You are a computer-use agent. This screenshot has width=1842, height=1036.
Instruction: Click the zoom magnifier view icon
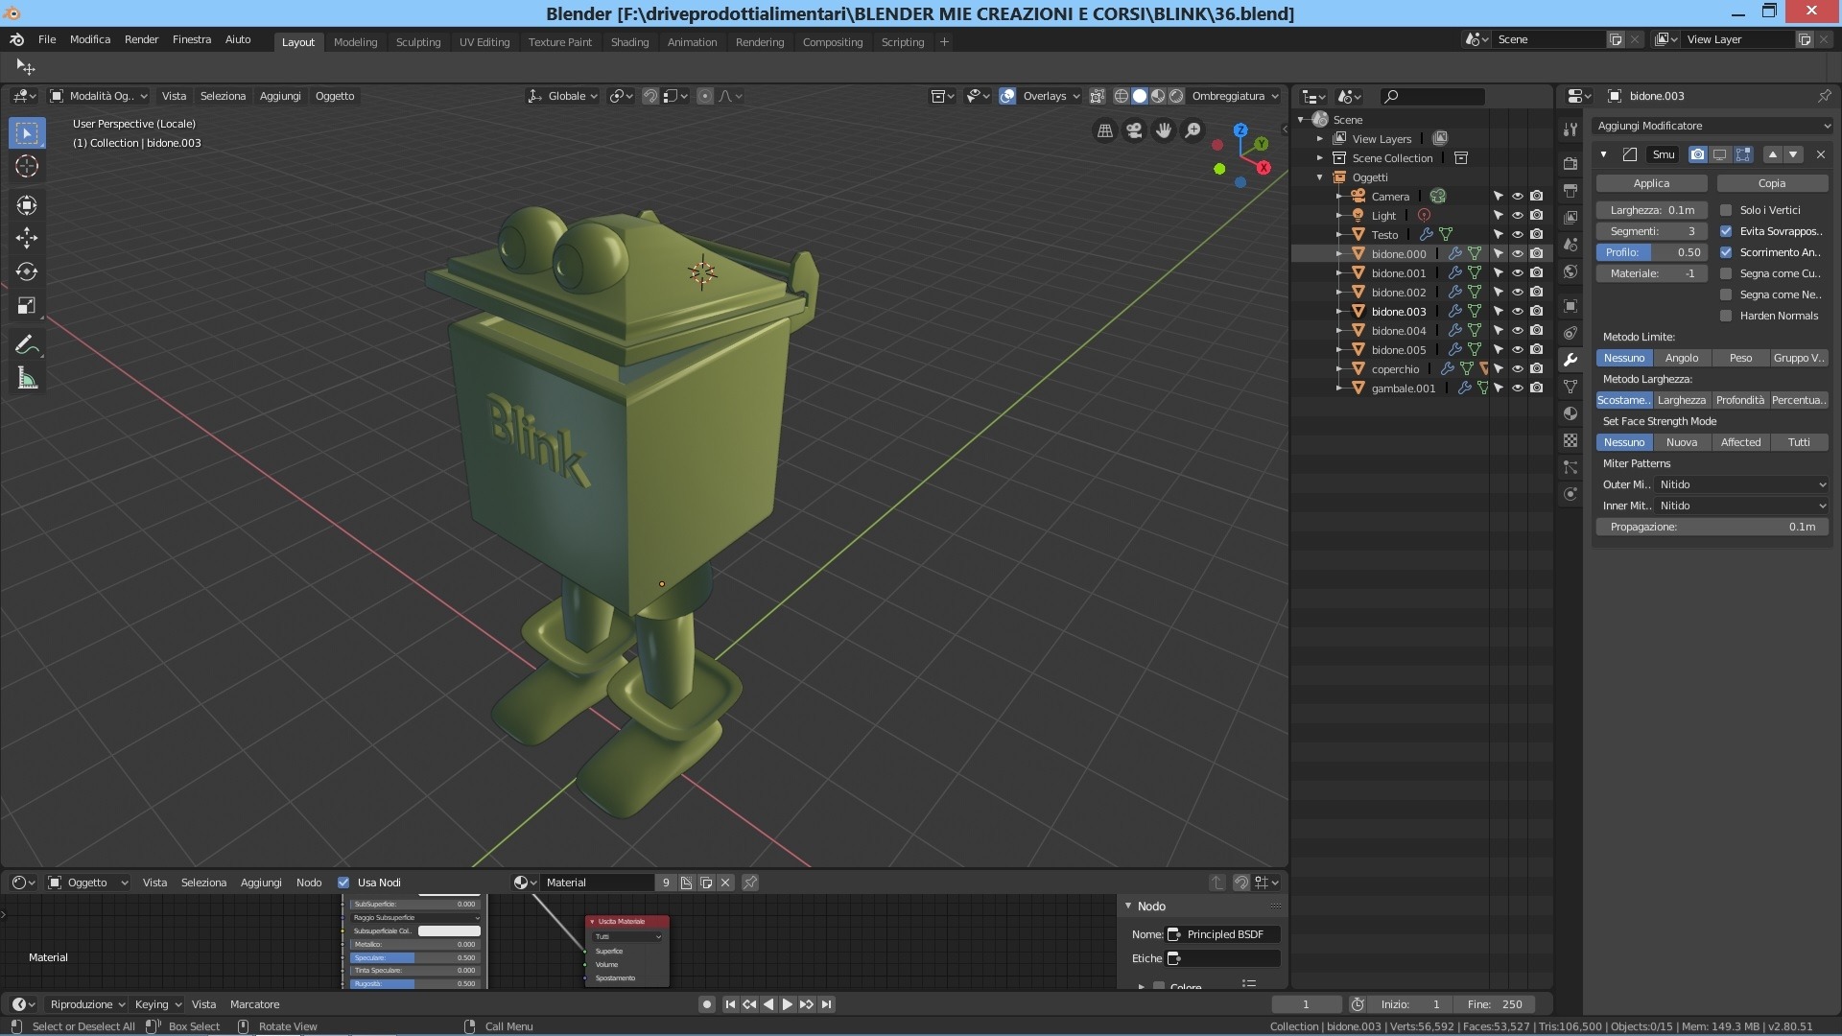coord(1193,130)
